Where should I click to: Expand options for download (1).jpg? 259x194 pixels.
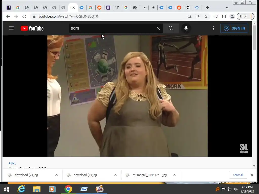(115, 175)
